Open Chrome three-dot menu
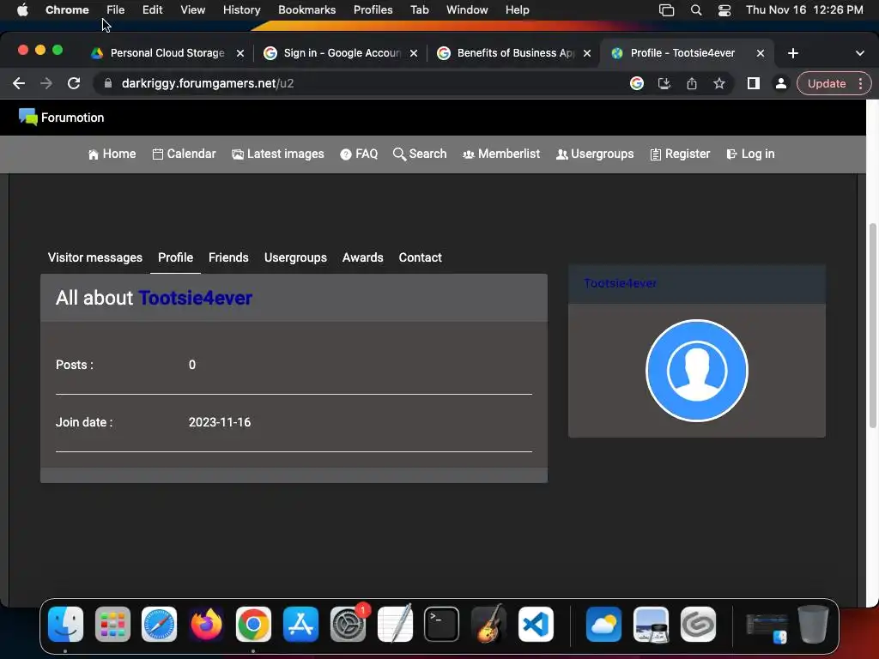 (860, 83)
